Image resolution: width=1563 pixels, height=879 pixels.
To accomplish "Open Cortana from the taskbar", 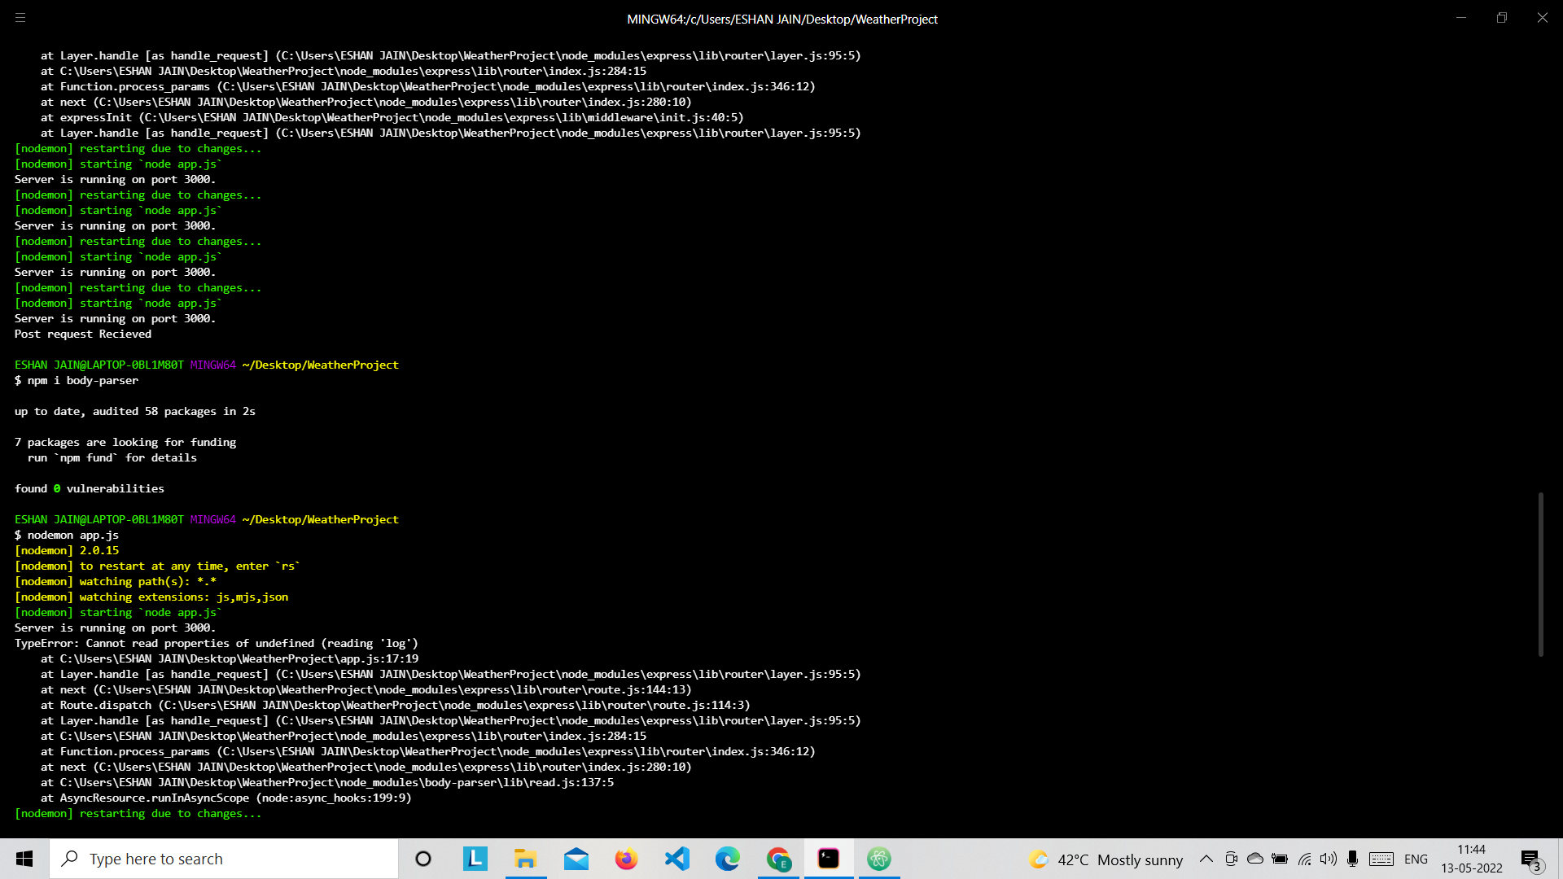I will pyautogui.click(x=422, y=859).
